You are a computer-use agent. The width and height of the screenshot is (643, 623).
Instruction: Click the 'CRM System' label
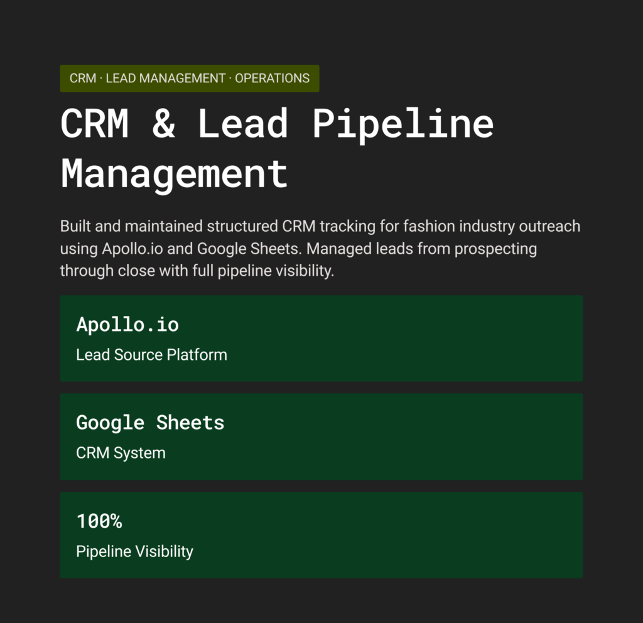pyautogui.click(x=121, y=453)
